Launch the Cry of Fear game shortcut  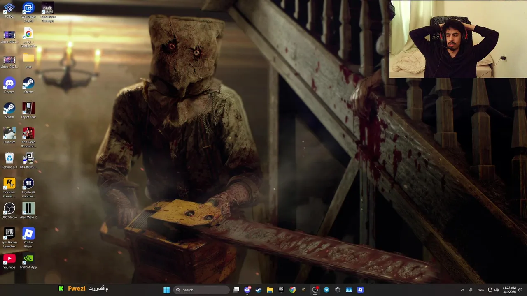pyautogui.click(x=28, y=111)
